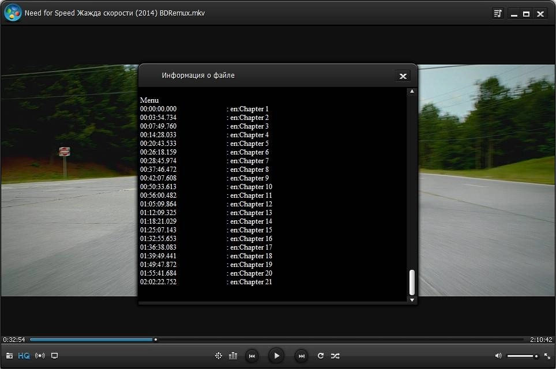556x369 pixels.
Task: Select "en:Chapter 8" entry
Action: click(x=249, y=170)
